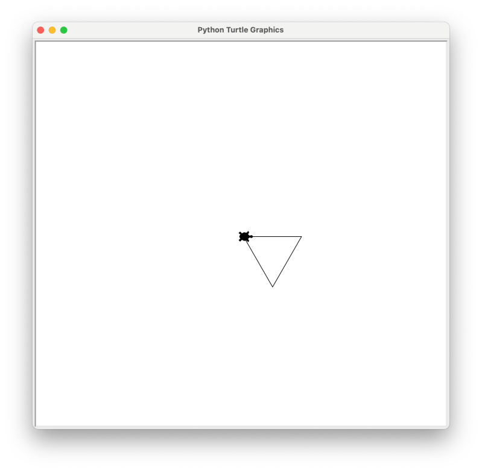Maximize the window using green button
482x472 pixels.
(x=63, y=30)
